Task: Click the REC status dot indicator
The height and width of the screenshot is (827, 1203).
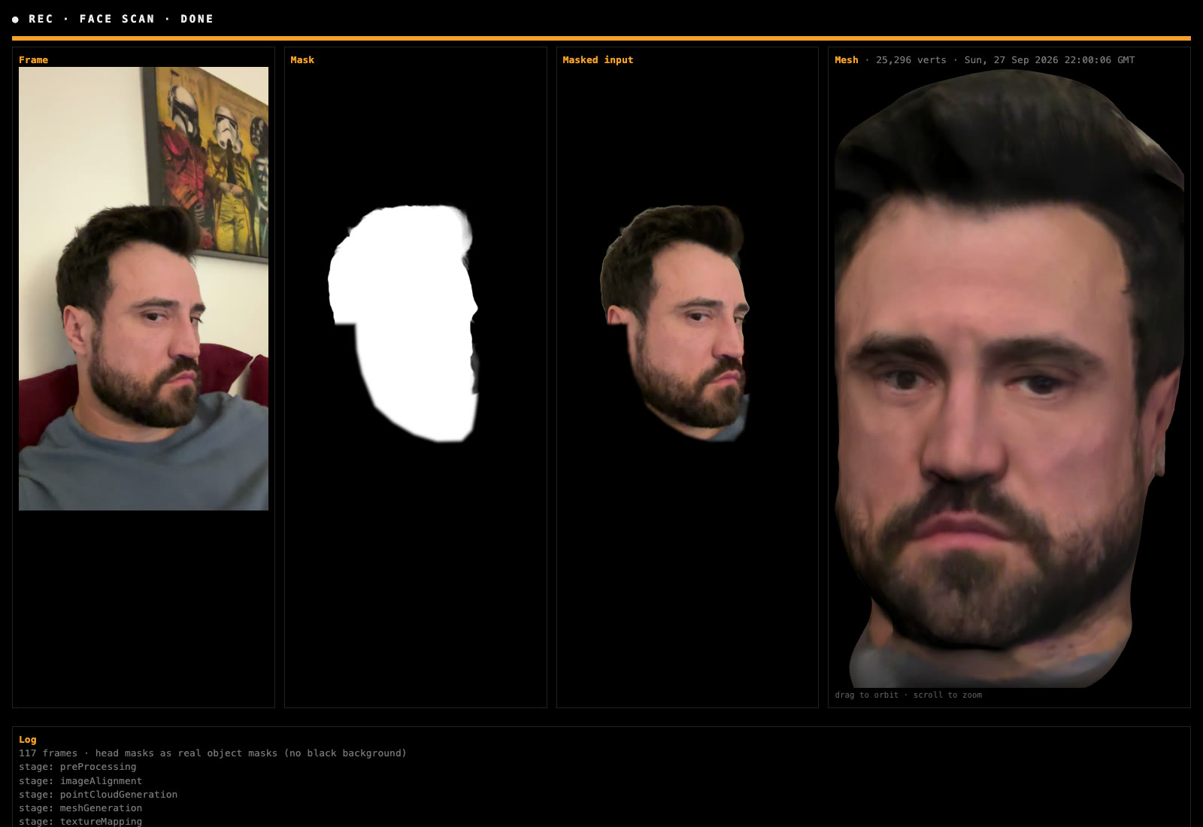Action: pyautogui.click(x=16, y=20)
